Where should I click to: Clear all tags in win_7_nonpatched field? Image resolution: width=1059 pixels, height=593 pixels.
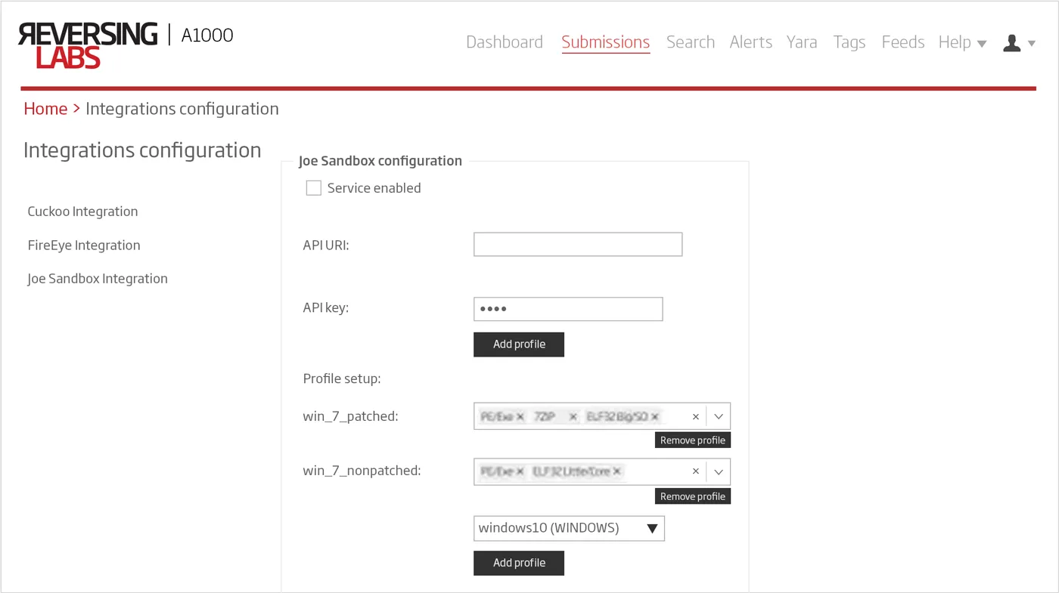click(x=696, y=472)
